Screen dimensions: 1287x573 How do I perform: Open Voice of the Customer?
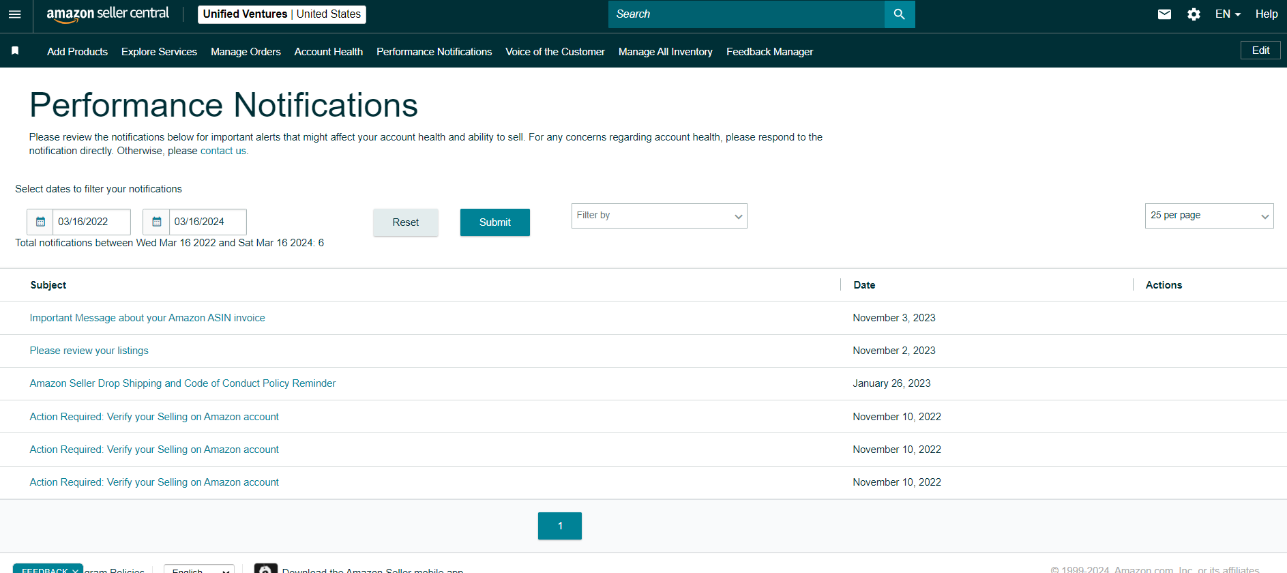pyautogui.click(x=555, y=52)
